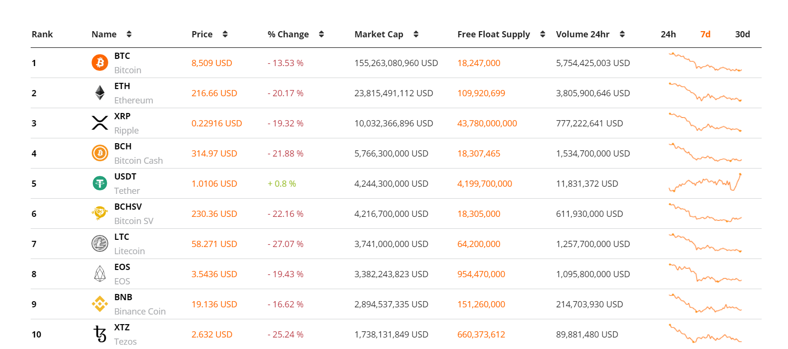Click the Ripple XRP logo icon
Screen dimensions: 788x349
click(100, 123)
